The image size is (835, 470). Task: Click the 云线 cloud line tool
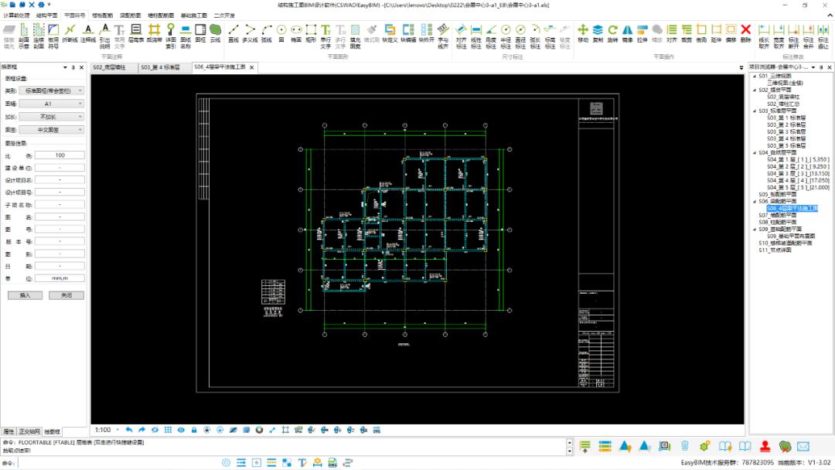click(215, 33)
